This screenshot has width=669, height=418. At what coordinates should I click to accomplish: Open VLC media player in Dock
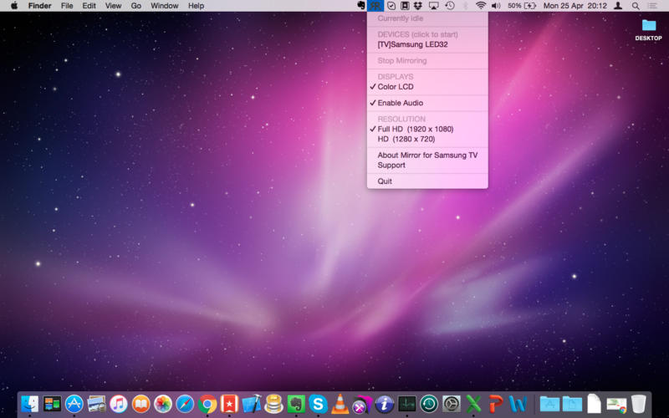click(340, 404)
